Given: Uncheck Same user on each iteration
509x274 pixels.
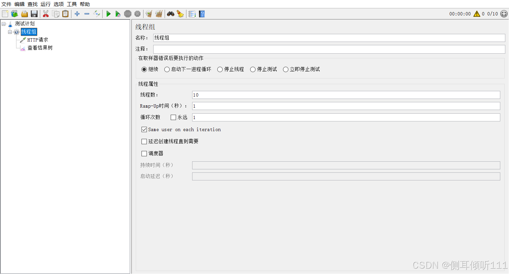Looking at the screenshot, I should [144, 129].
